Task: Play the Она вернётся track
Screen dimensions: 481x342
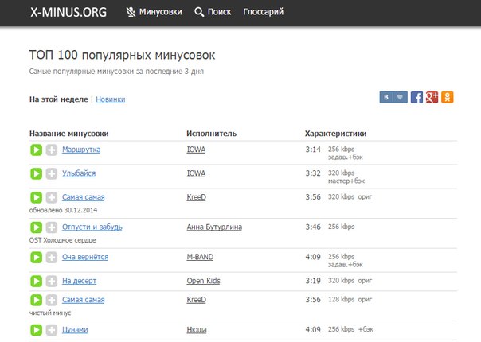Action: 36,257
